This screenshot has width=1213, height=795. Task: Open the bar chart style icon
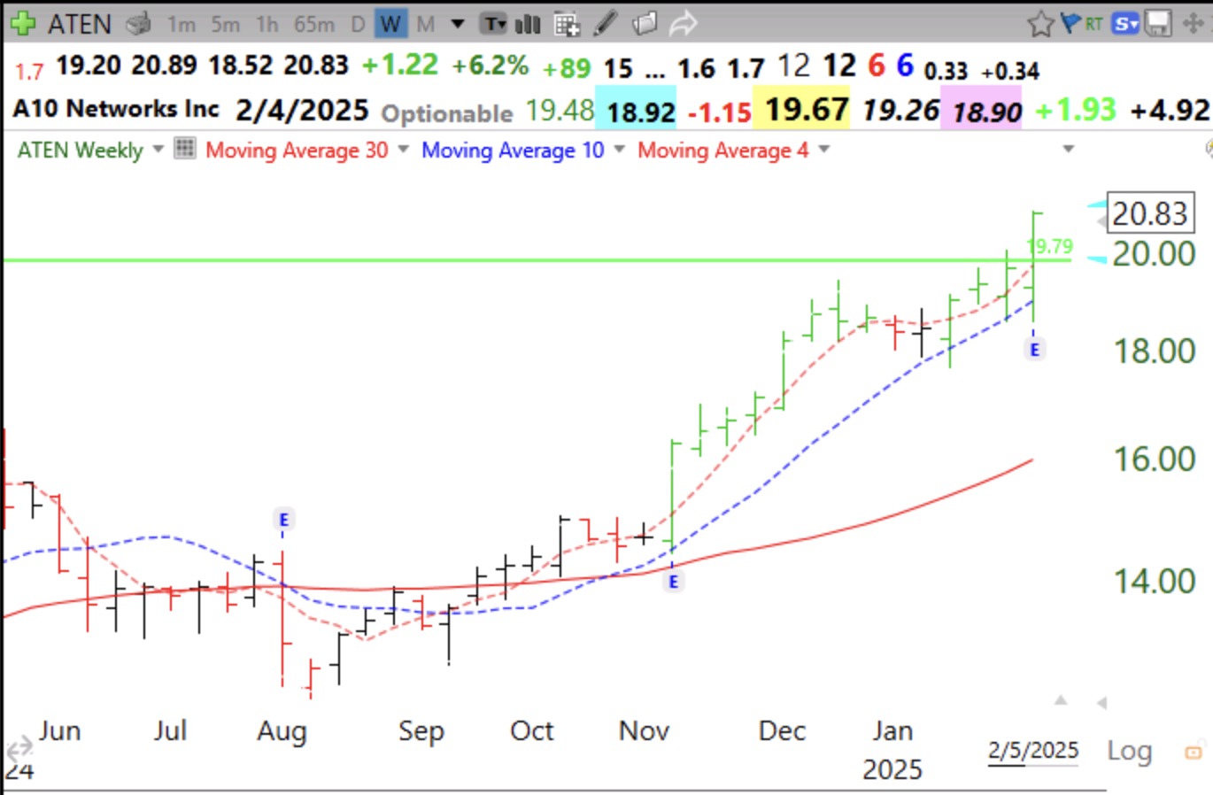tap(528, 24)
